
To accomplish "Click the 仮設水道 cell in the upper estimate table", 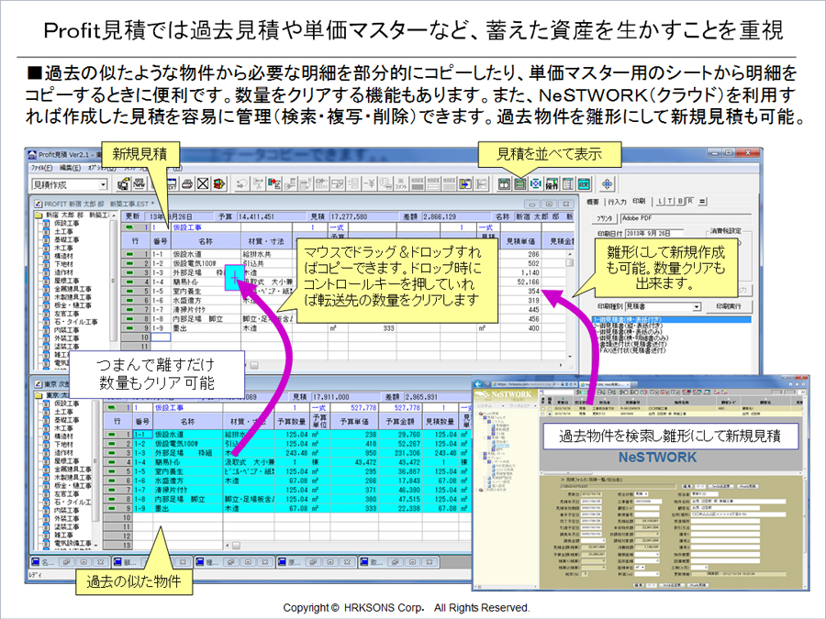I will pos(206,254).
